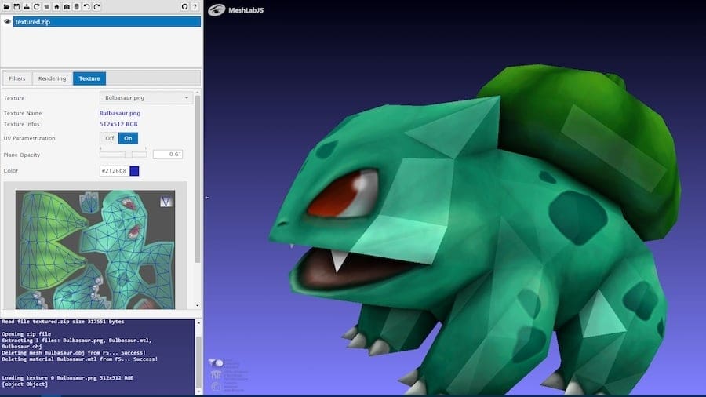The width and height of the screenshot is (706, 397).
Task: Open help with the question mark icon
Action: (x=195, y=7)
